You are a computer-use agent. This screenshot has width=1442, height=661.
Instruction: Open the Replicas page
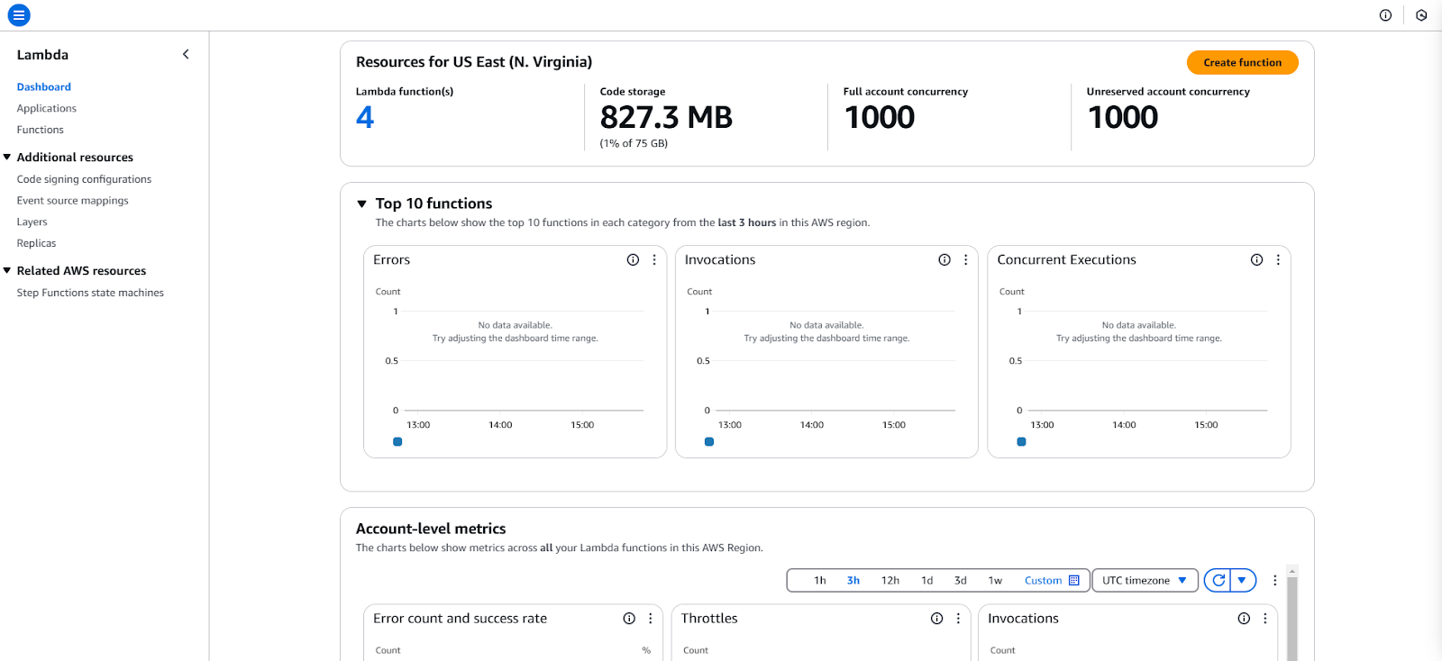[x=36, y=243]
